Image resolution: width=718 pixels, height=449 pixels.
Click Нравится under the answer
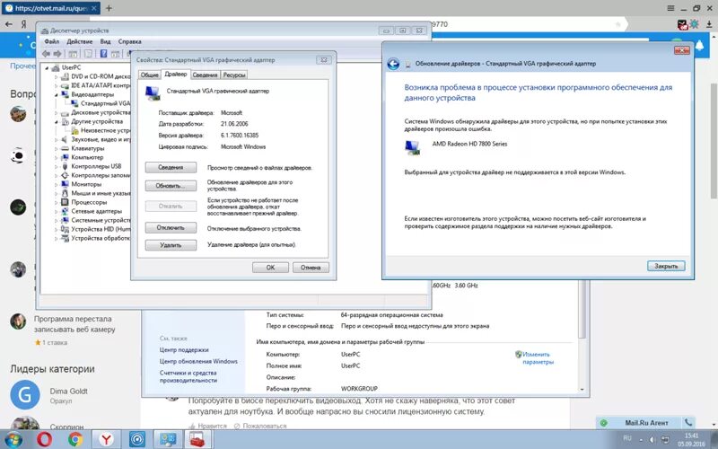point(207,426)
